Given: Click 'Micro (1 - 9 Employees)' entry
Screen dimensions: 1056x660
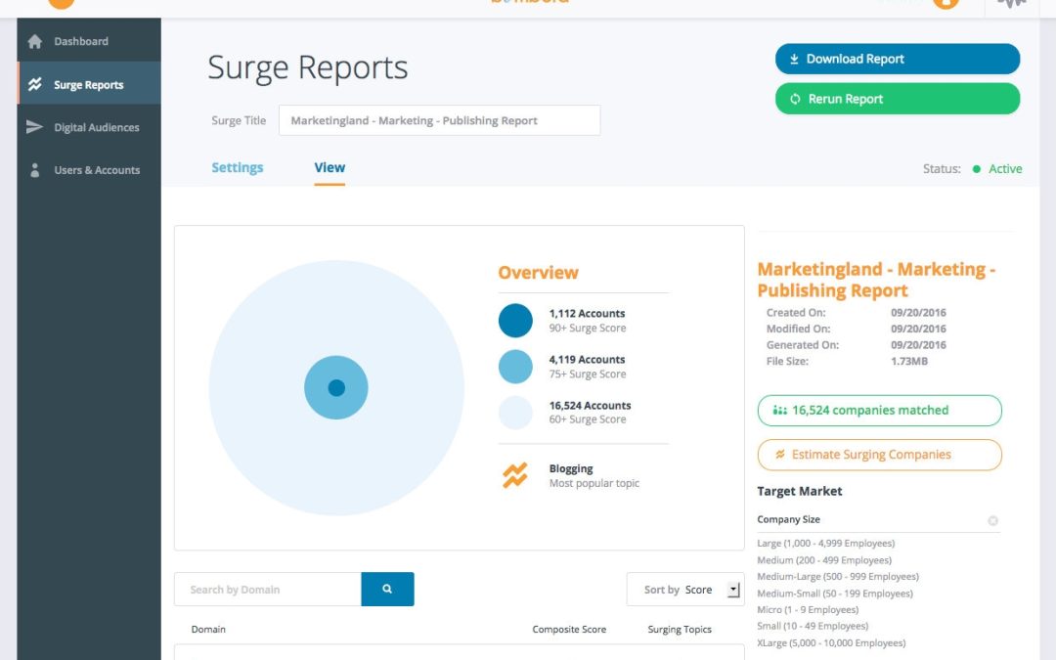Looking at the screenshot, I should pyautogui.click(x=808, y=609).
